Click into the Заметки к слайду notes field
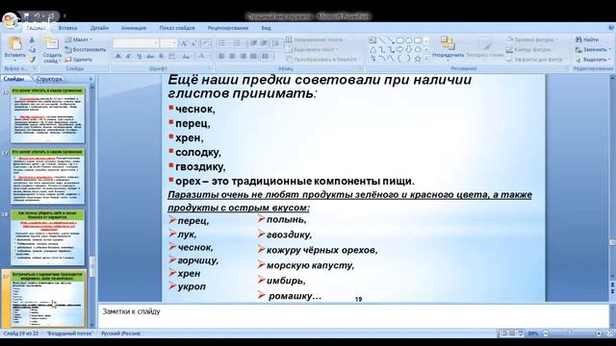The height and width of the screenshot is (346, 616). click(x=353, y=316)
